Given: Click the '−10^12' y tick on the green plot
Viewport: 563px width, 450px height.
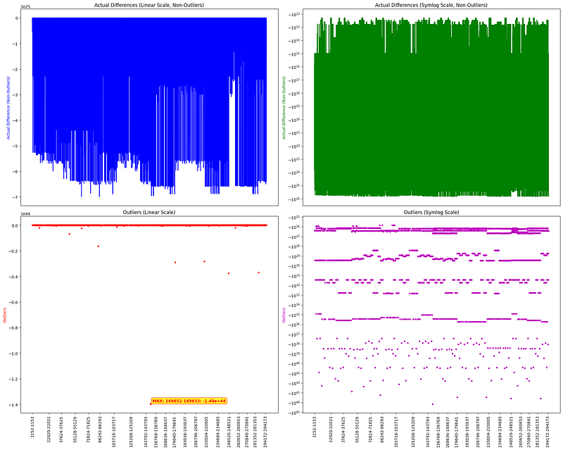Looking at the screenshot, I should coord(295,14).
